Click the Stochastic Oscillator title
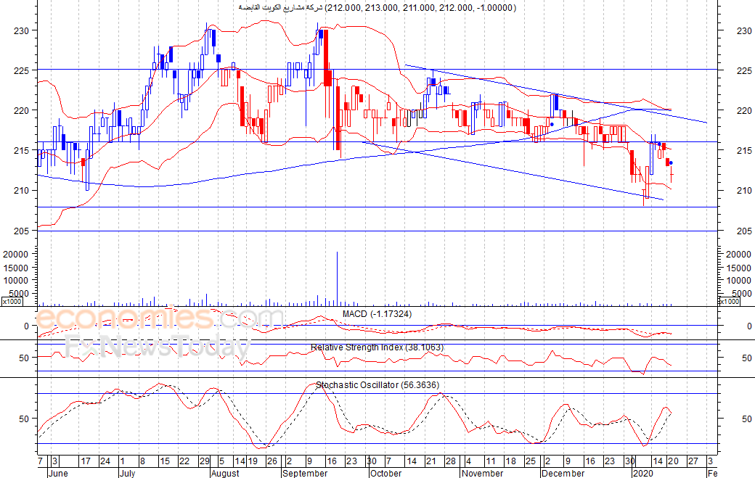Image resolution: width=755 pixels, height=478 pixels. (377, 385)
